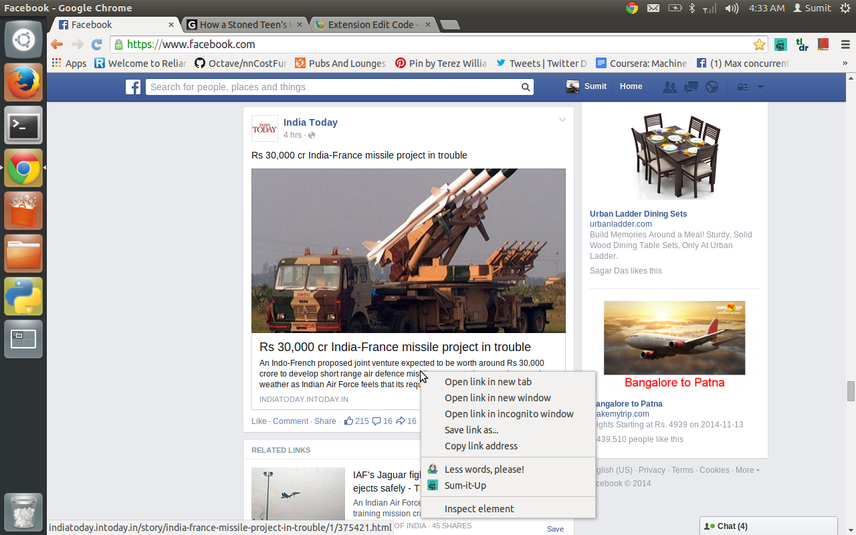Screen dimensions: 856x535
Task: Open the system volume indicator
Action: coord(732,8)
